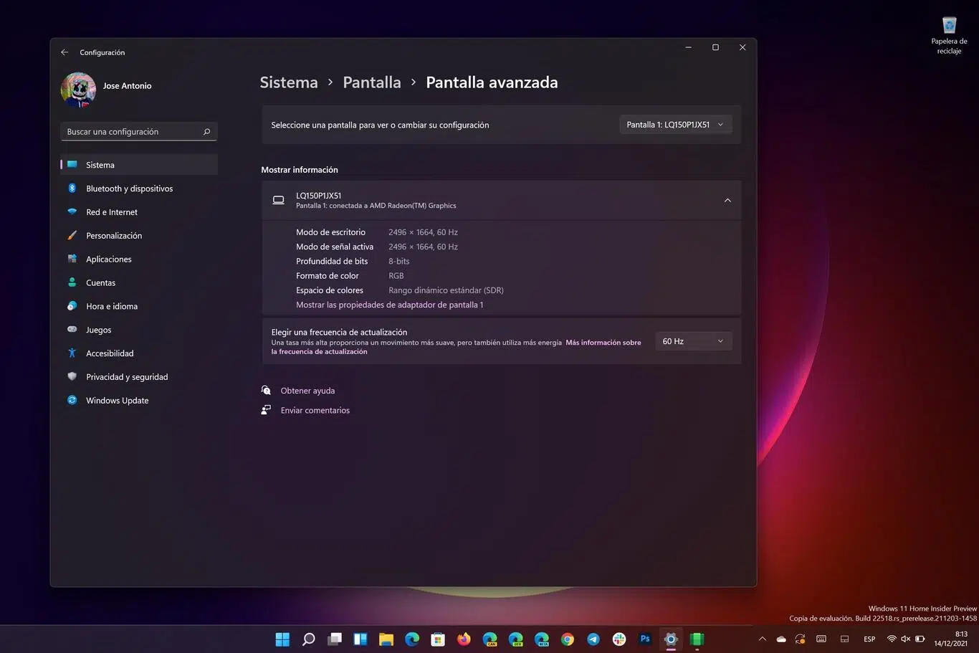Open Red e Internet section
Viewport: 979px width, 653px height.
pyautogui.click(x=111, y=212)
